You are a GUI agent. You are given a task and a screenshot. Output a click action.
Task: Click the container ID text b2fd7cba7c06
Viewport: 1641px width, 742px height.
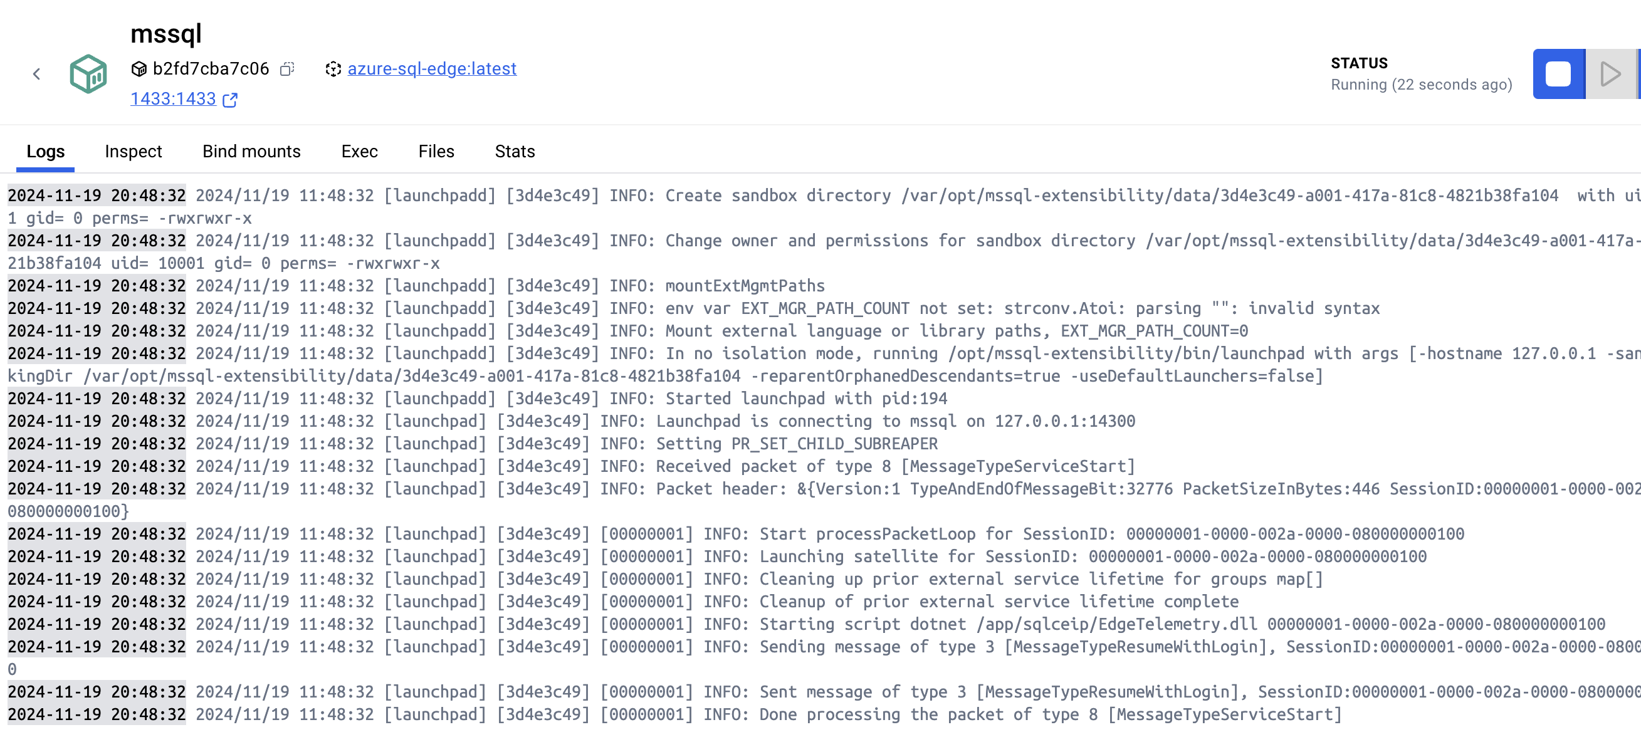click(x=211, y=69)
